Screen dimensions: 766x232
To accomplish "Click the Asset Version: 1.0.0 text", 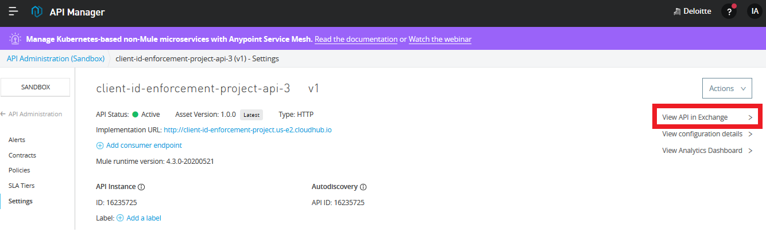I will 206,114.
